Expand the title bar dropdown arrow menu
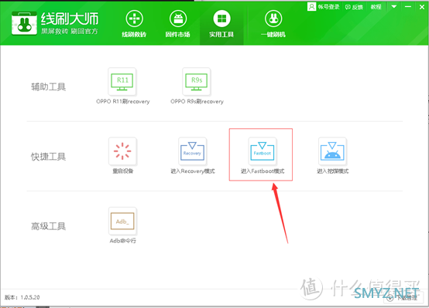Screen dimensions: 429x308 (x=394, y=6)
